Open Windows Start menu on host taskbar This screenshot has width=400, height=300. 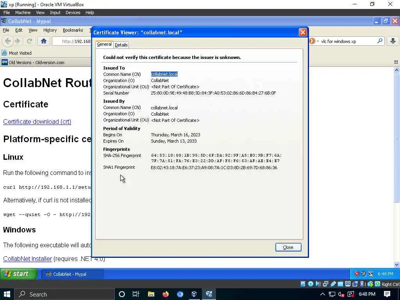click(7, 294)
